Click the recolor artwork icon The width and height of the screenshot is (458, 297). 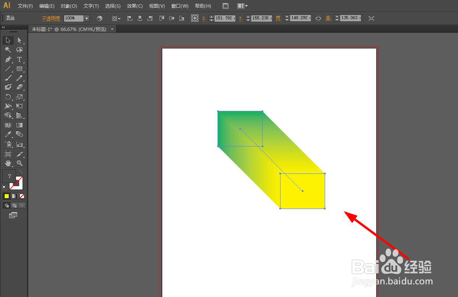click(x=99, y=18)
